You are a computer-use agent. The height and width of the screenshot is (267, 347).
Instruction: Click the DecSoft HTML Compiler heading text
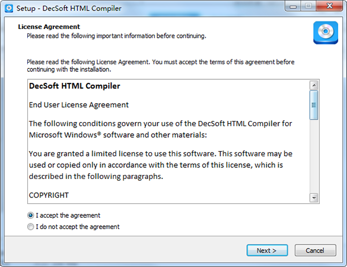[75, 86]
